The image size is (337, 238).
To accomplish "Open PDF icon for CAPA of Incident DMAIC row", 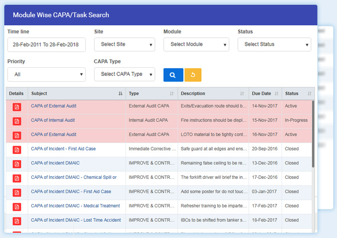I will [x=17, y=164].
